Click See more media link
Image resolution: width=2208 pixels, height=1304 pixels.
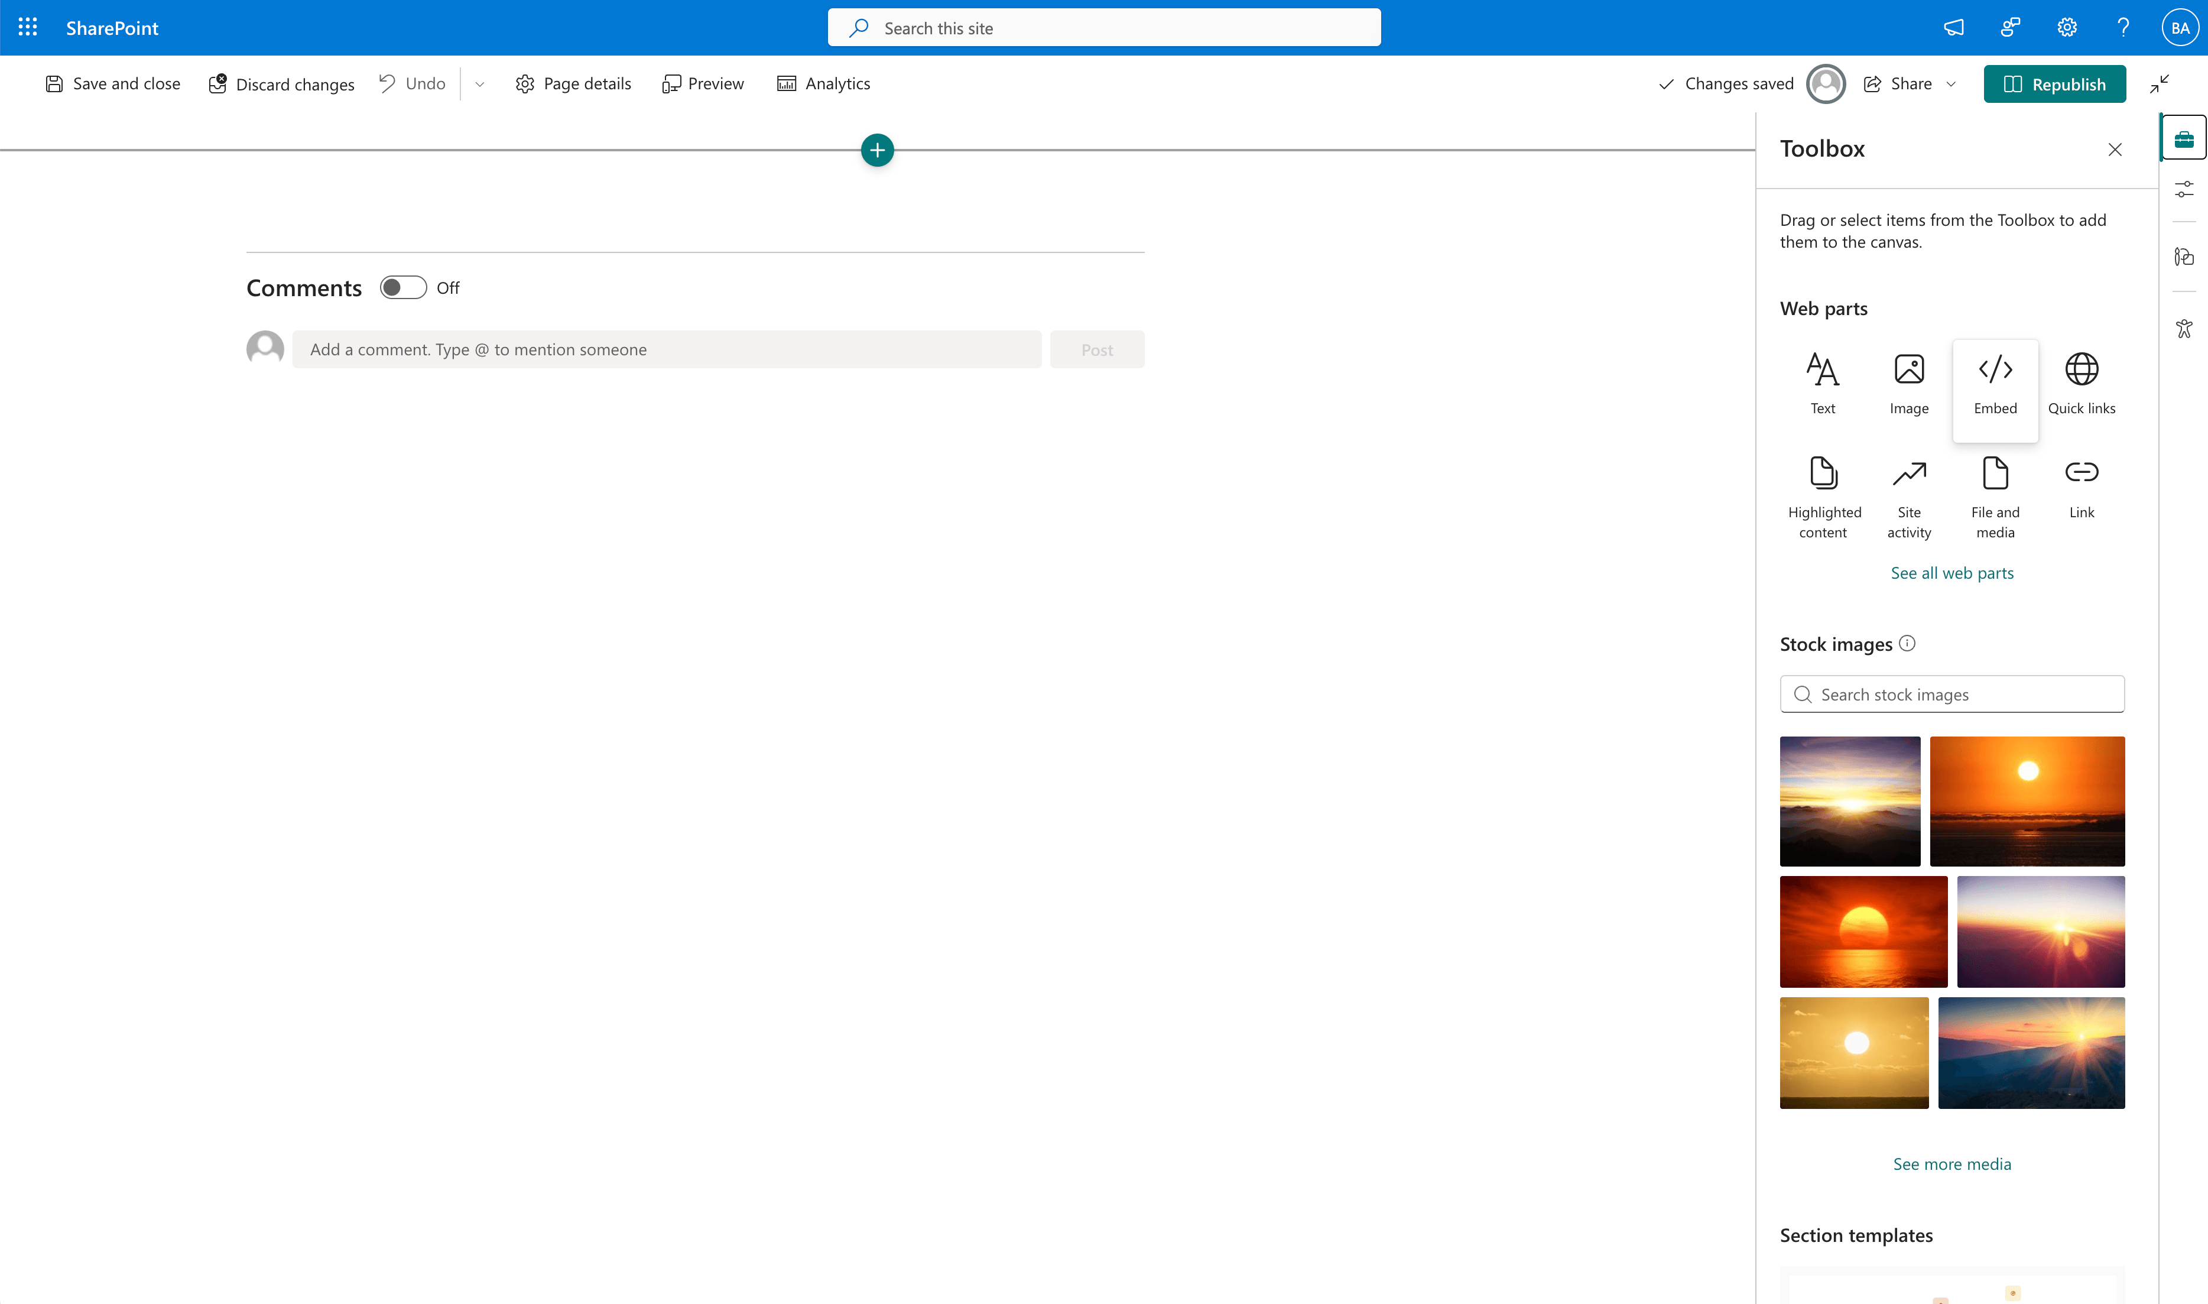click(1952, 1163)
